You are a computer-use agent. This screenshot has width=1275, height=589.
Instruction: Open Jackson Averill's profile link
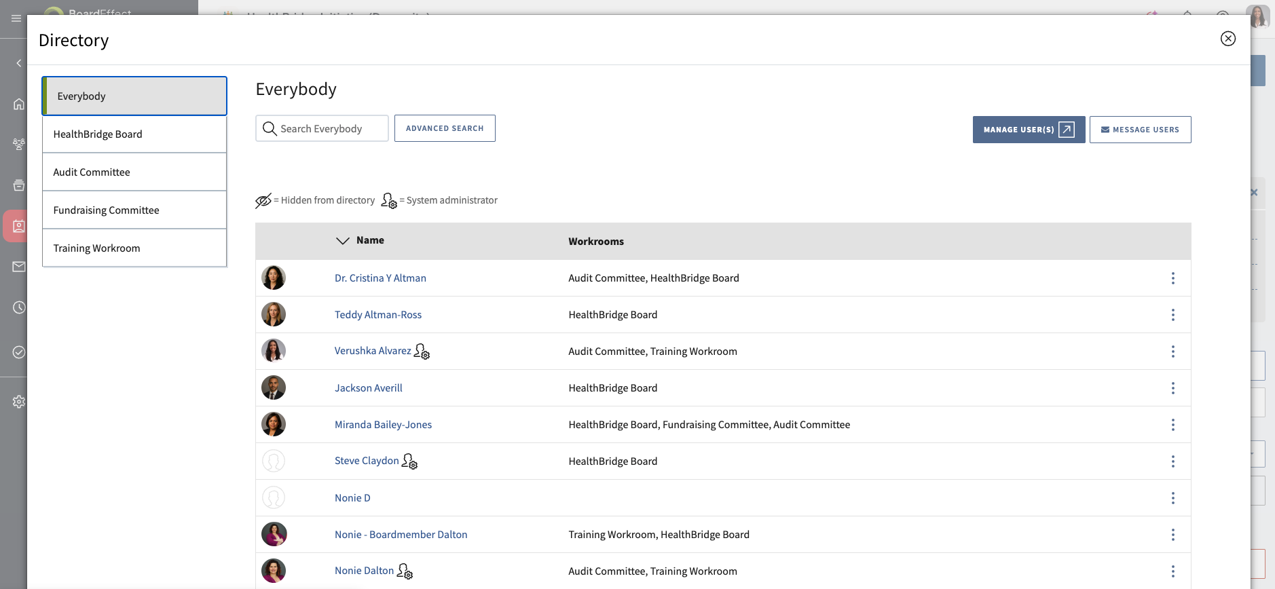tap(368, 388)
